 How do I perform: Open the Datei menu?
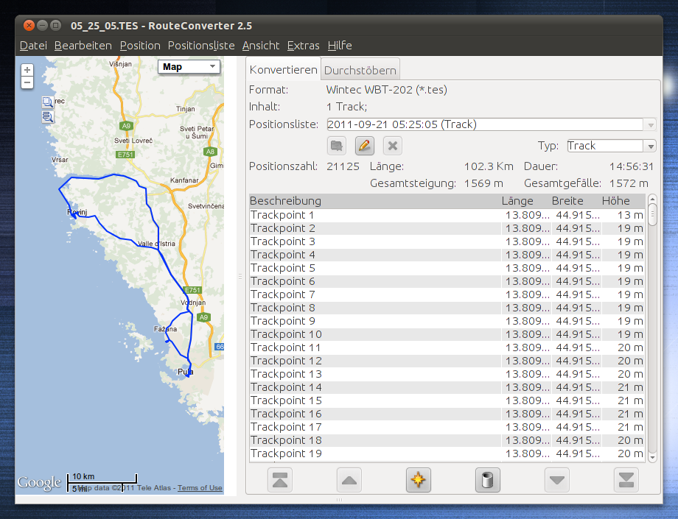click(33, 46)
